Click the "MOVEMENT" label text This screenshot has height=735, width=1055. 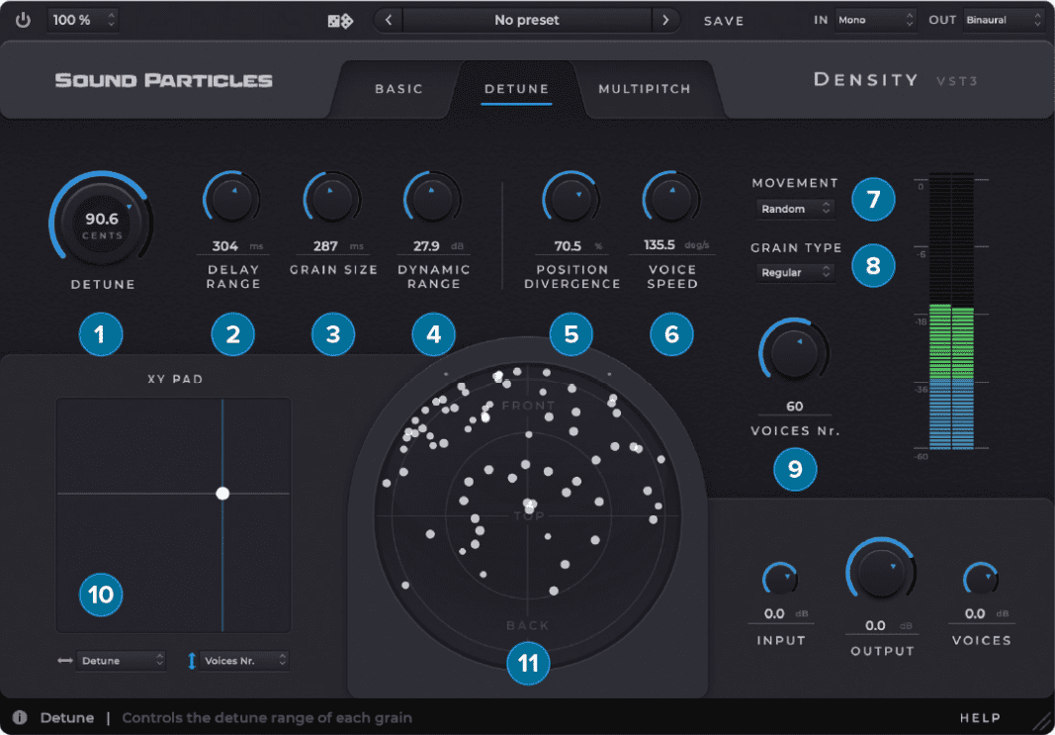pyautogui.click(x=795, y=183)
